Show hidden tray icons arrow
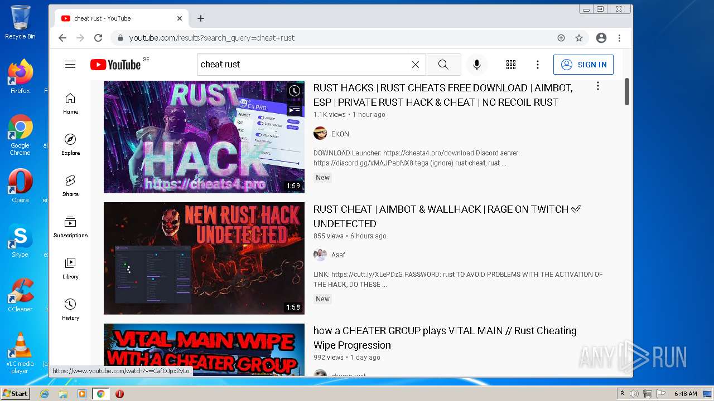The height and width of the screenshot is (401, 714). [x=622, y=394]
